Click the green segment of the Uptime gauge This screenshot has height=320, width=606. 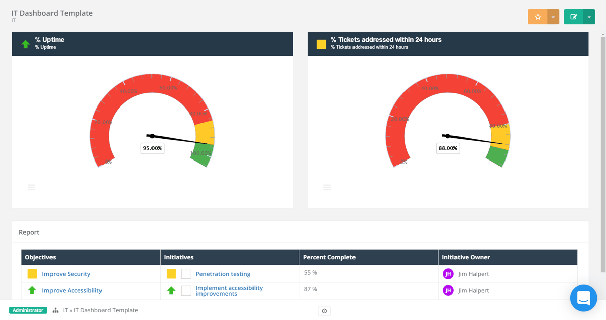point(202,155)
